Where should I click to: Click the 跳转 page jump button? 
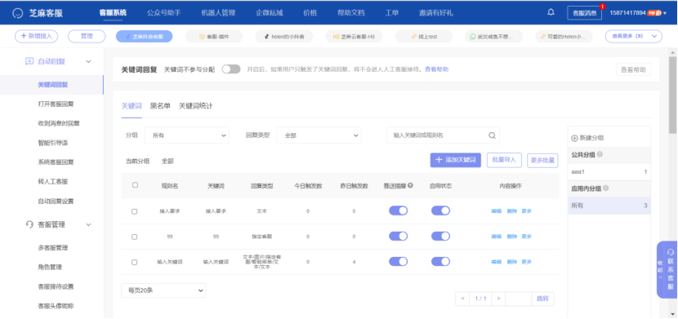click(x=542, y=299)
